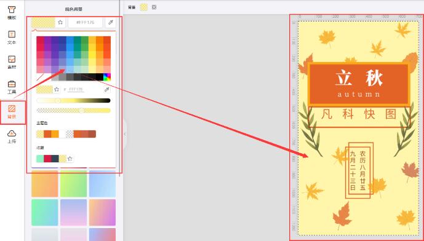This screenshot has width=424, height=241.
Task: Select the transparent checkered 主题色 theme swatch
Action: click(70, 134)
